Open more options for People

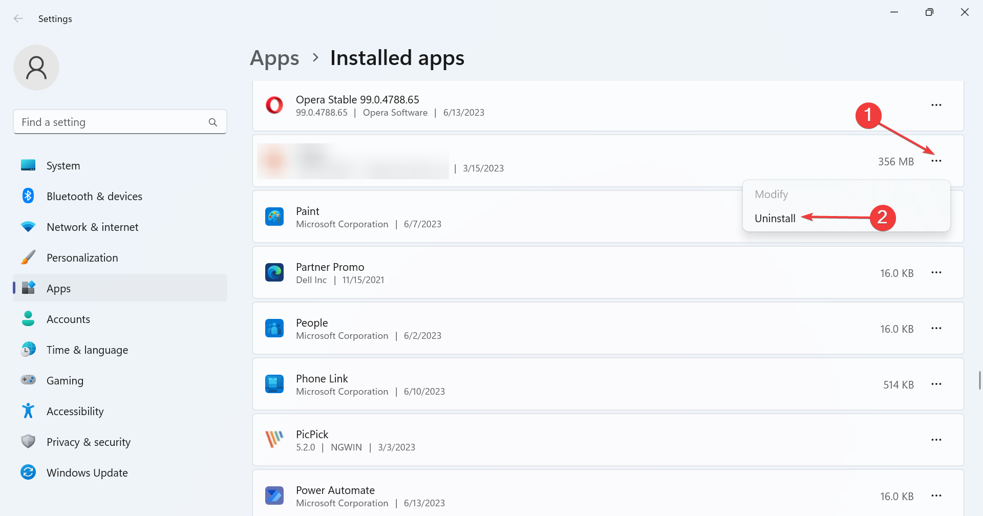[x=936, y=328]
